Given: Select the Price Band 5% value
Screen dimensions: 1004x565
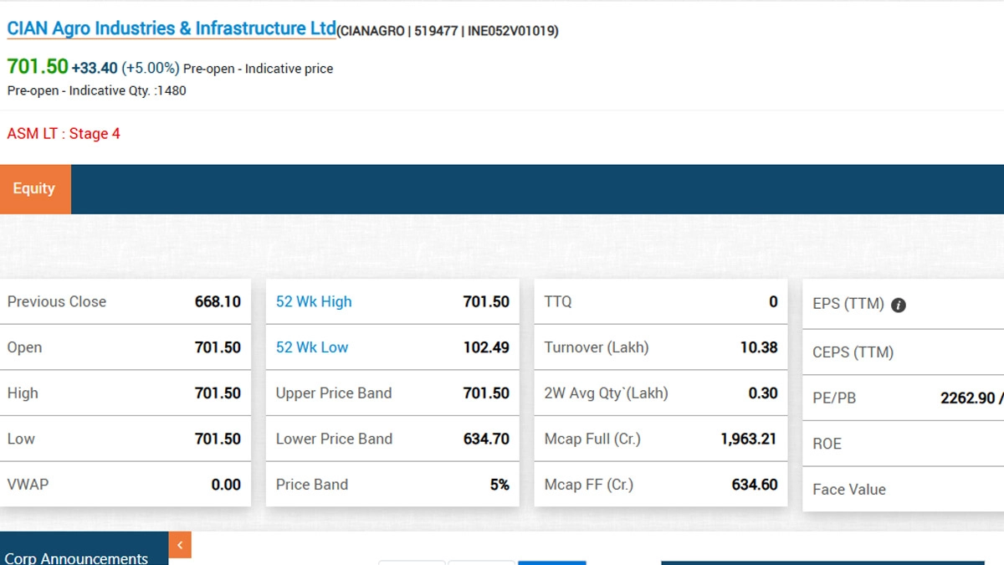Looking at the screenshot, I should (x=499, y=485).
